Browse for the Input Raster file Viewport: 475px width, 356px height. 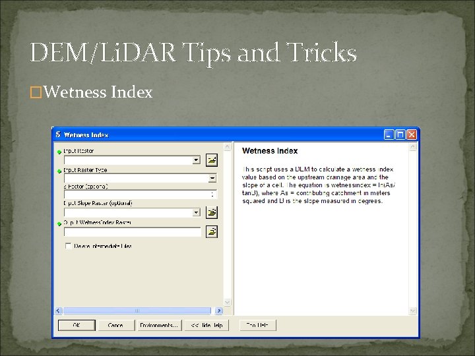(212, 160)
